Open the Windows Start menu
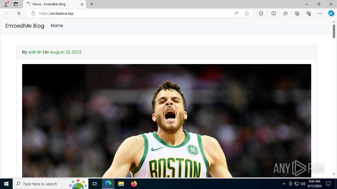The width and height of the screenshot is (337, 189). click(x=6, y=184)
